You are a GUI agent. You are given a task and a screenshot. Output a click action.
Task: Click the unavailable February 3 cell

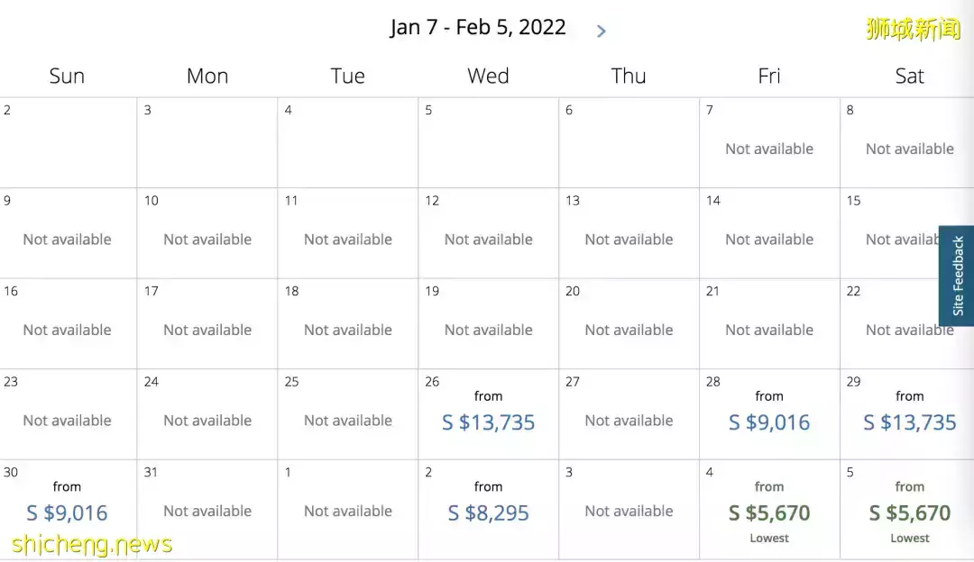(x=629, y=510)
